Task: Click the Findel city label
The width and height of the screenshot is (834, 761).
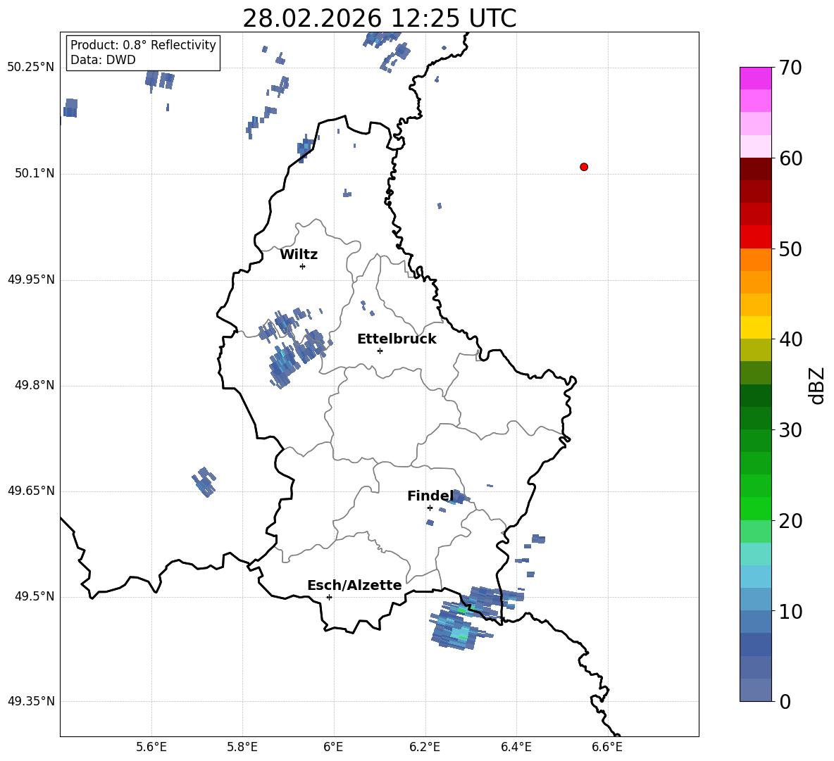Action: tap(430, 496)
